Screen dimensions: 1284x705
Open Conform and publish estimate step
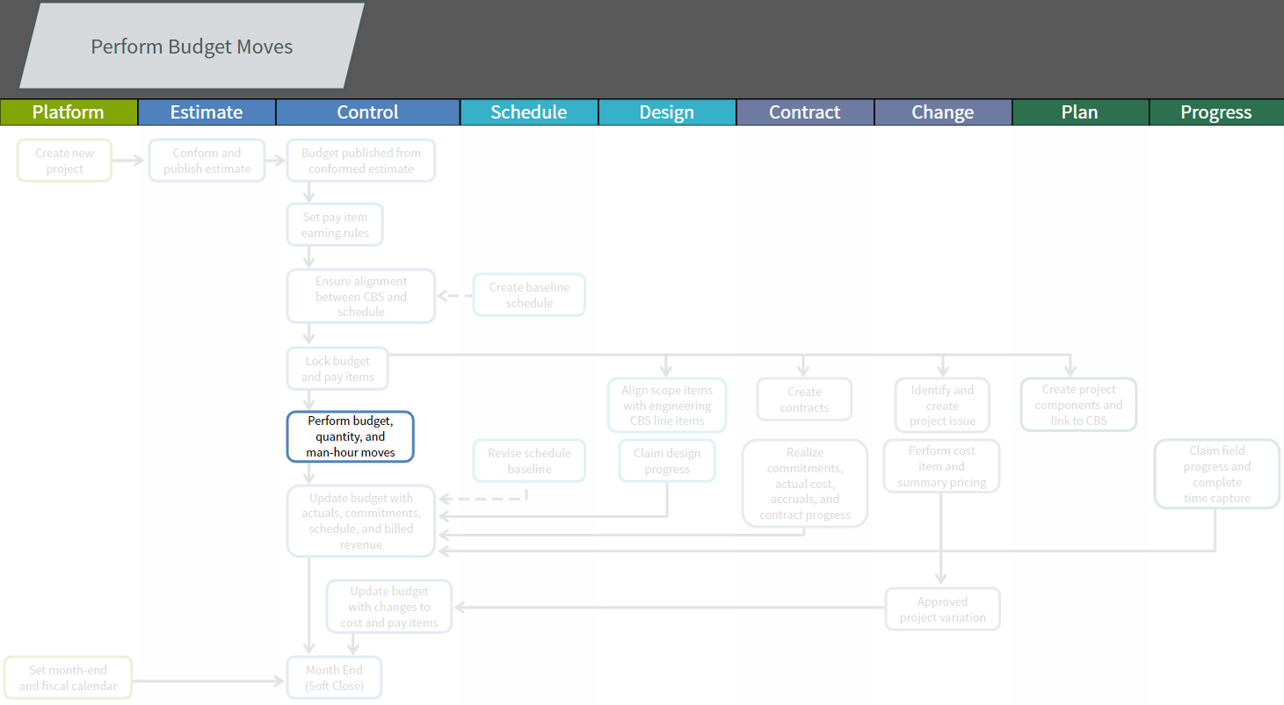point(207,161)
